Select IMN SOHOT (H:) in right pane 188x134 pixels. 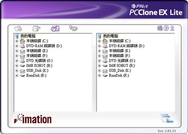(122, 66)
